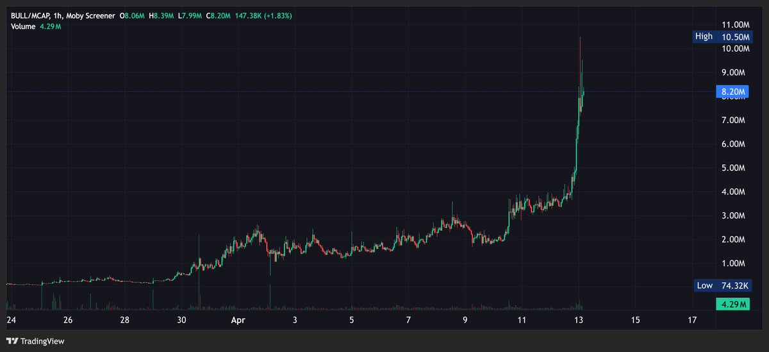Click the Low 74.32K price label
The image size is (769, 352).
pyautogui.click(x=722, y=286)
